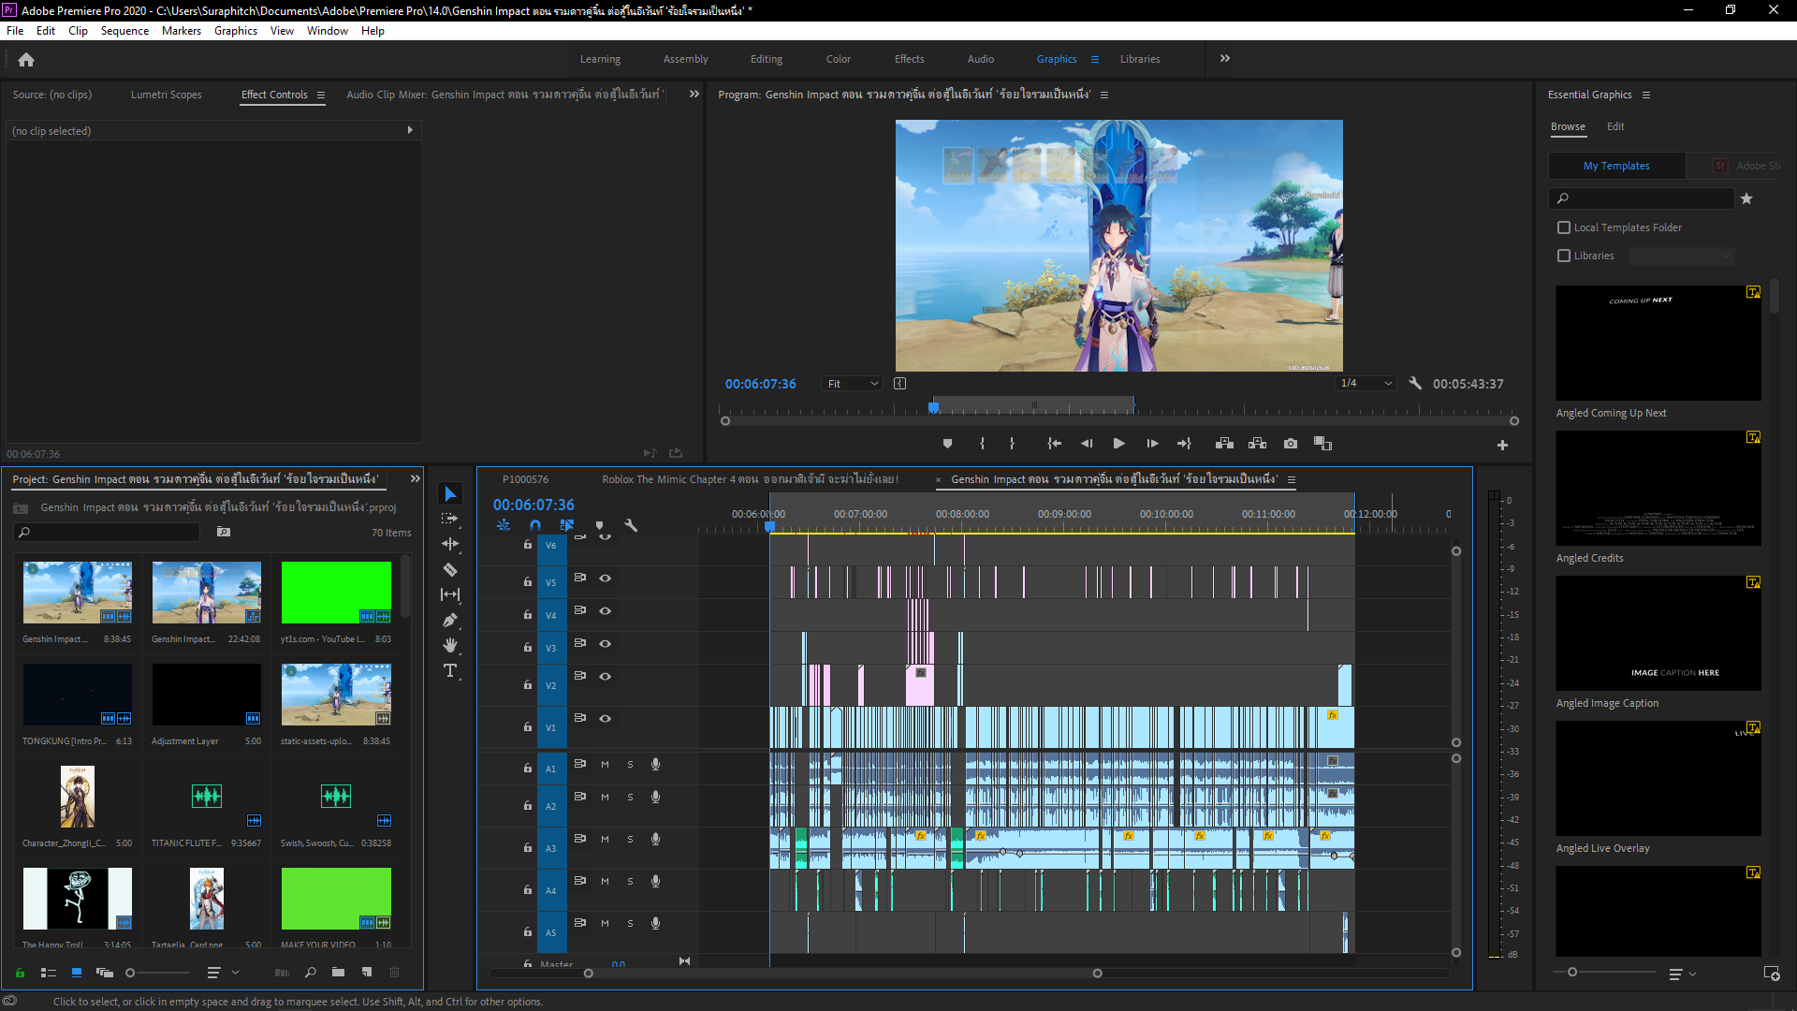
Task: Expand workspace overflow chevrons
Action: click(1224, 59)
